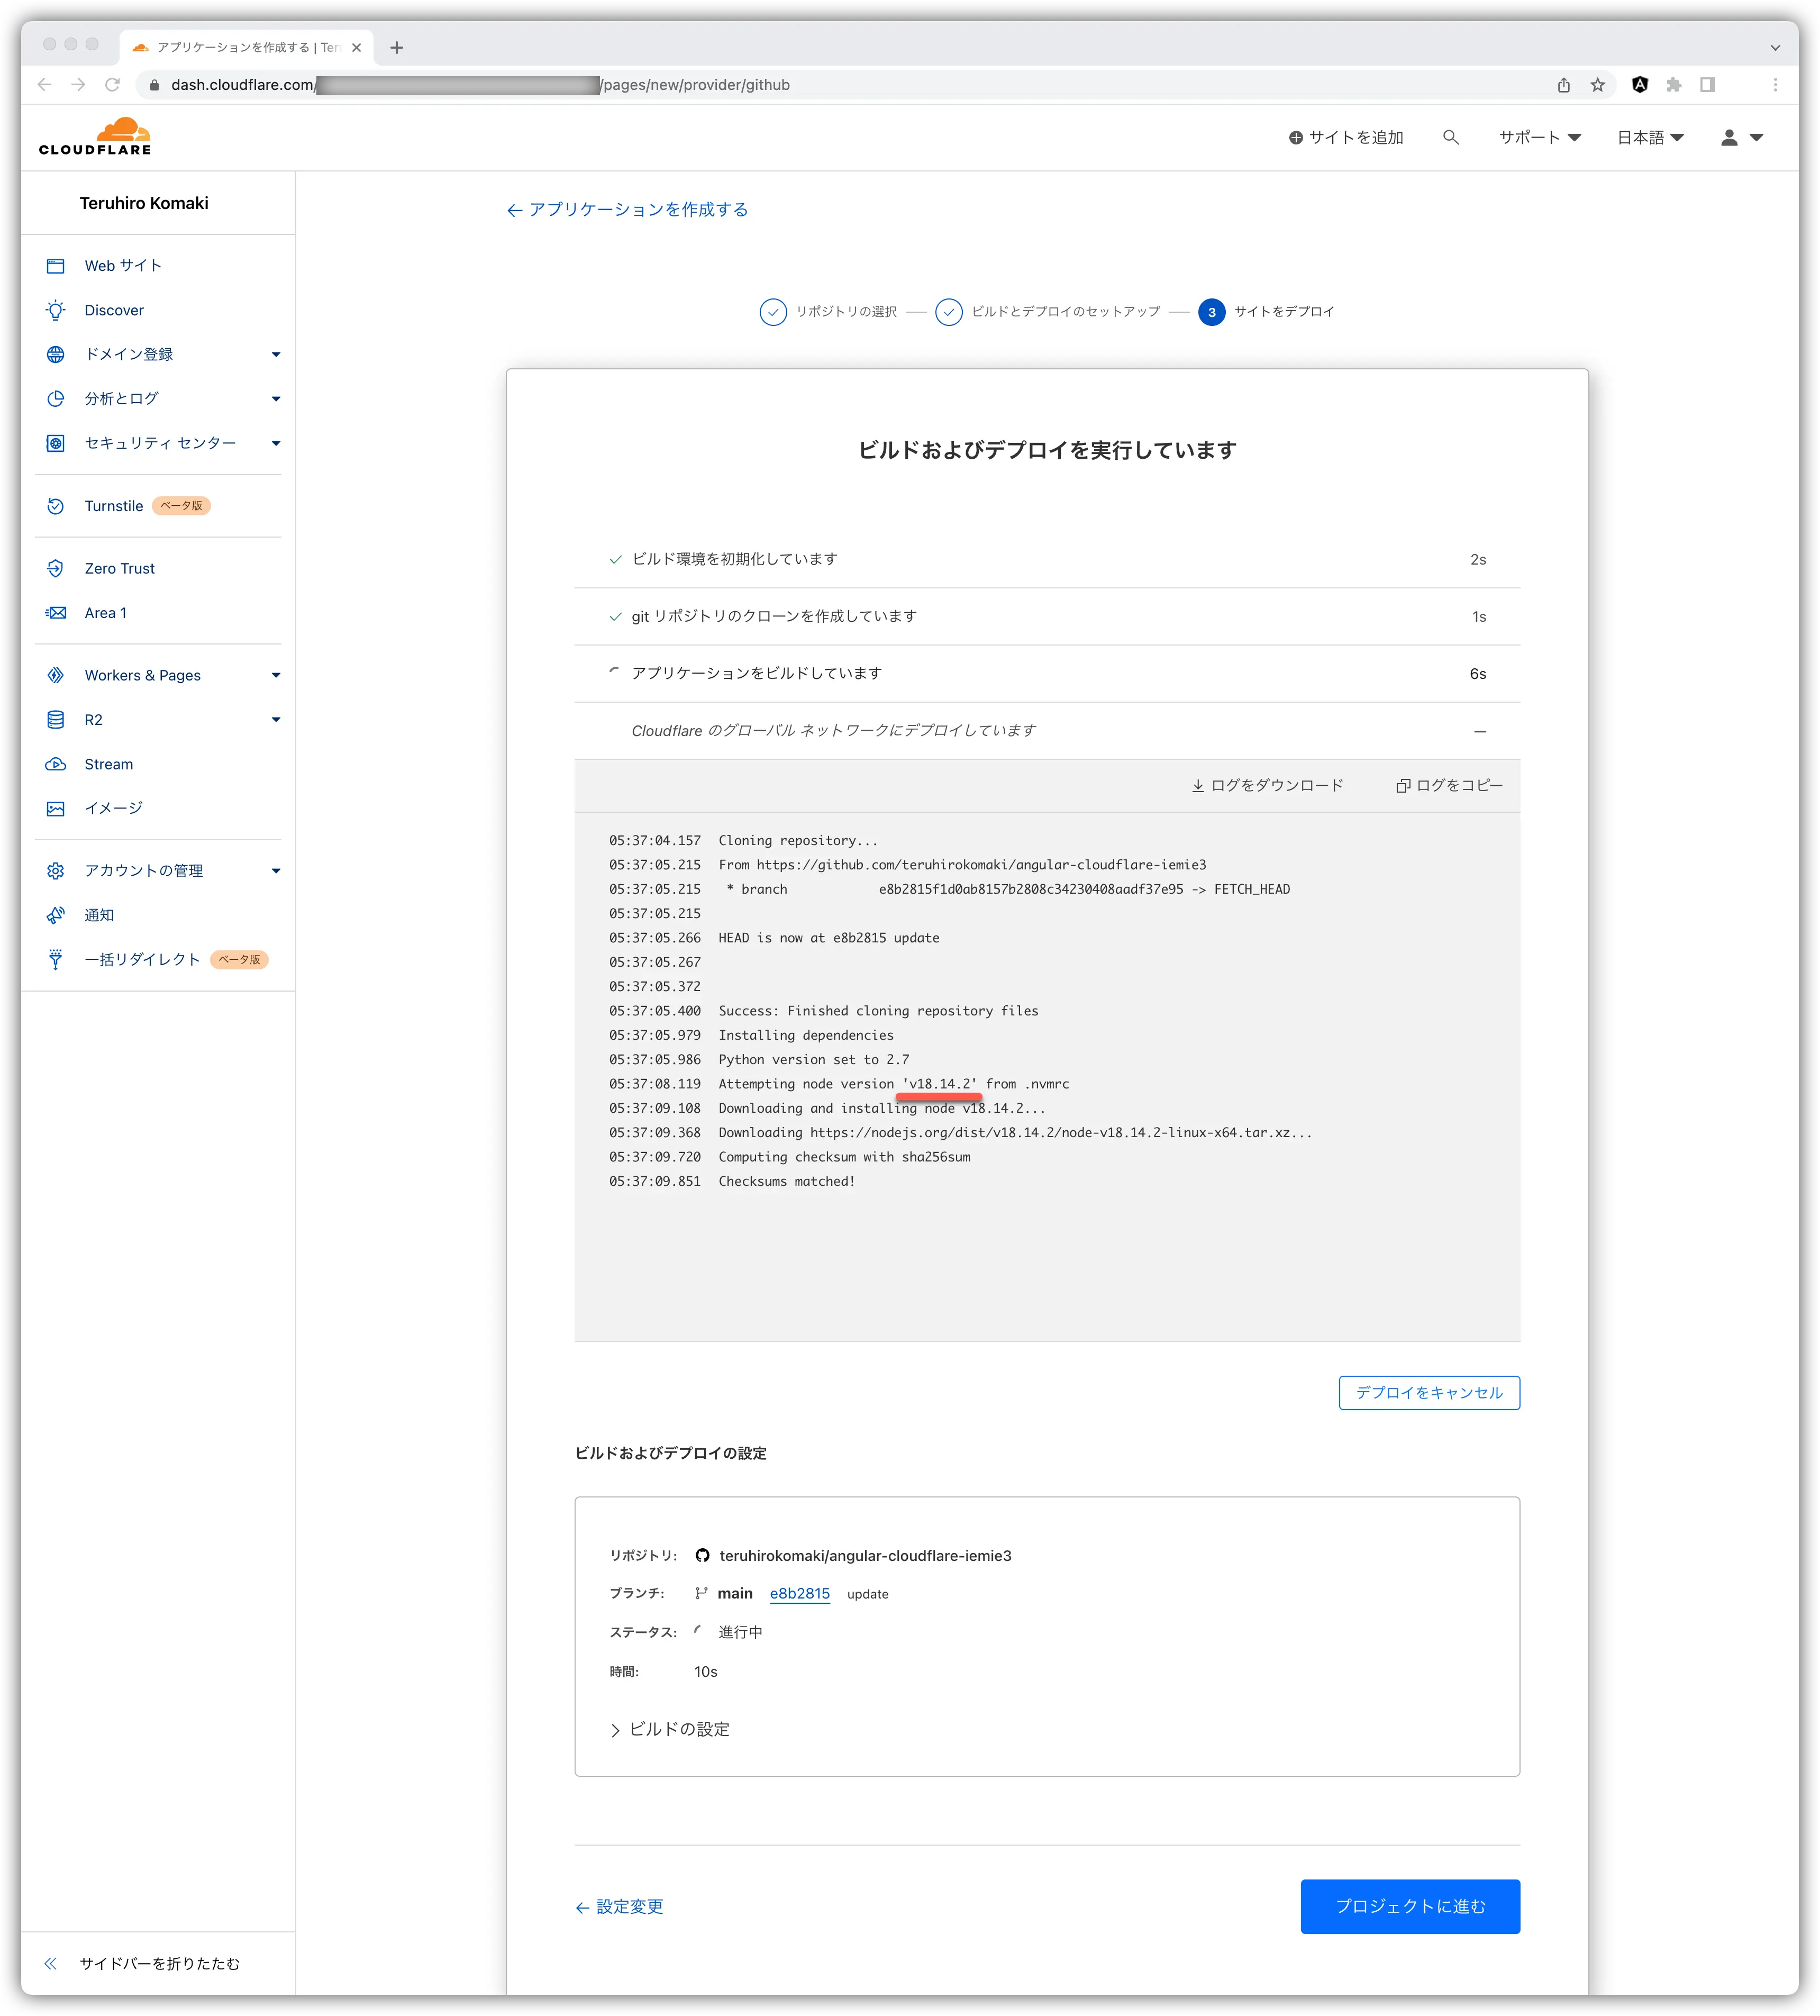Image resolution: width=1820 pixels, height=2016 pixels.
Task: Open the search tool in the top bar
Action: point(1450,136)
